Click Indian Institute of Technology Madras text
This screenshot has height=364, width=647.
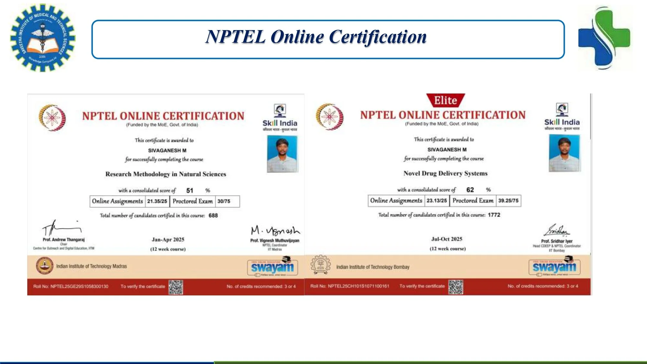tap(92, 266)
